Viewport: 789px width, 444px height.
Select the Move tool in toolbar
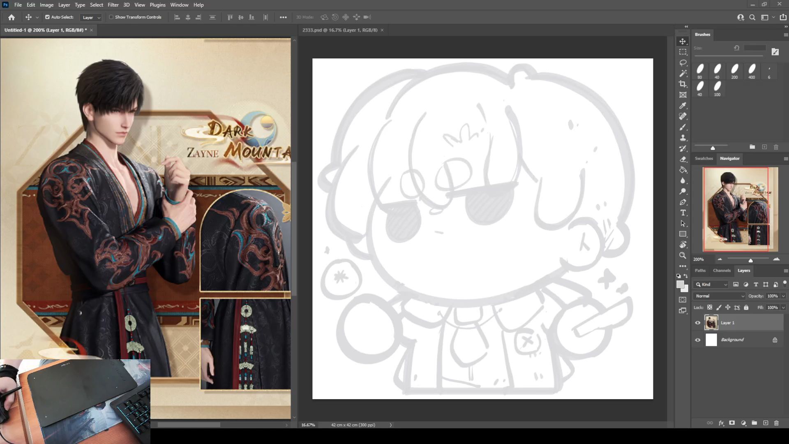point(683,42)
